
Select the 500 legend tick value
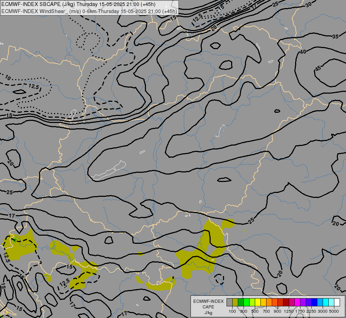point(255,311)
